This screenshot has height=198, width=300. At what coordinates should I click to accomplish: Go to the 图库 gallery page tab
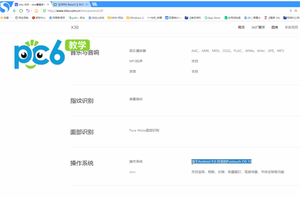(x=274, y=27)
